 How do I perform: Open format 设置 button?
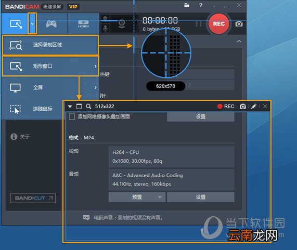201,197
